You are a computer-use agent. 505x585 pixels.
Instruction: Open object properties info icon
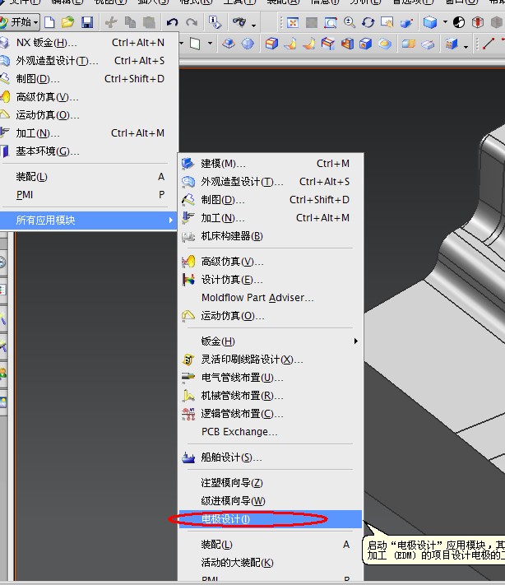pos(215,22)
